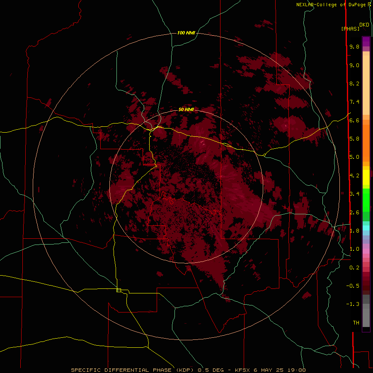Click the 100 NMI range ring label

point(186,33)
